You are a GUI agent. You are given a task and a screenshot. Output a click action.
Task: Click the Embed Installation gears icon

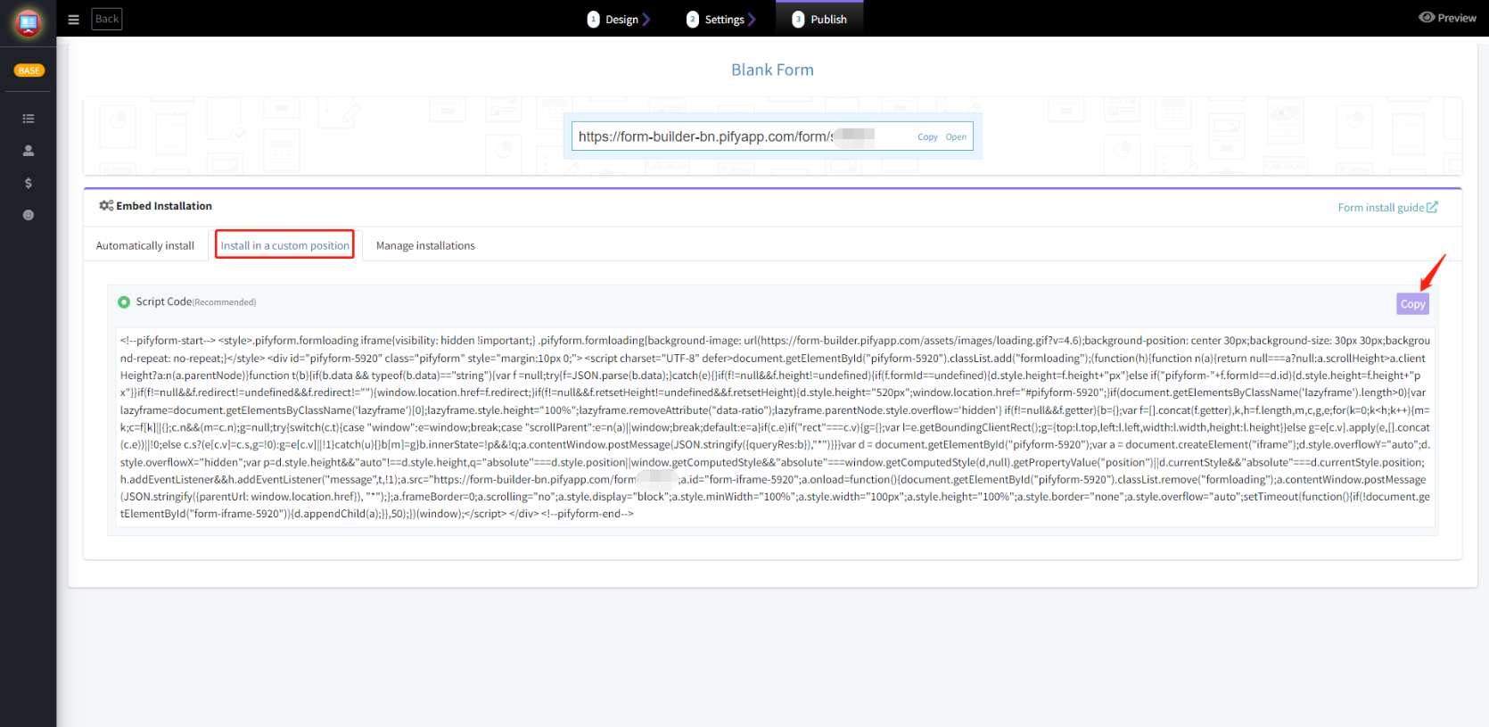pyautogui.click(x=106, y=206)
